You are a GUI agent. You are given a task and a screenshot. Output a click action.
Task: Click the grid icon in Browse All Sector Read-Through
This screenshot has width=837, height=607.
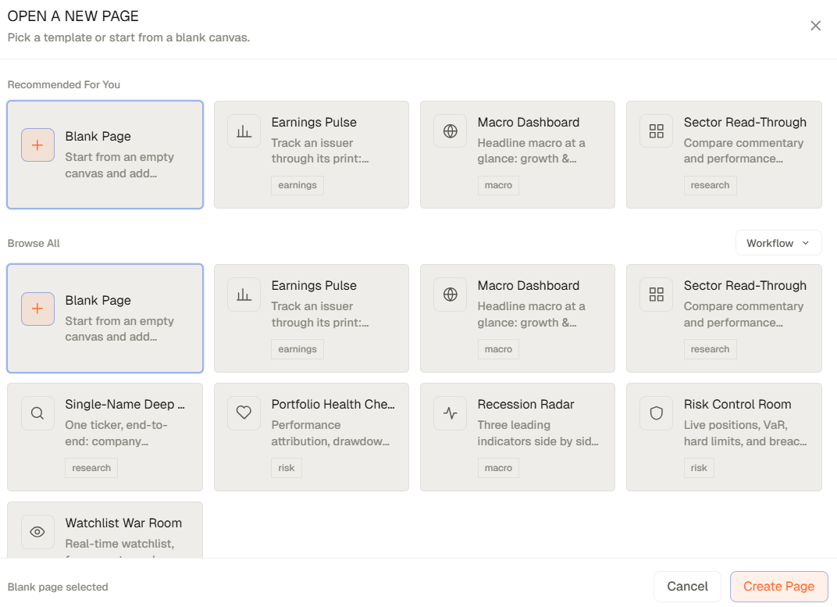pyautogui.click(x=656, y=295)
